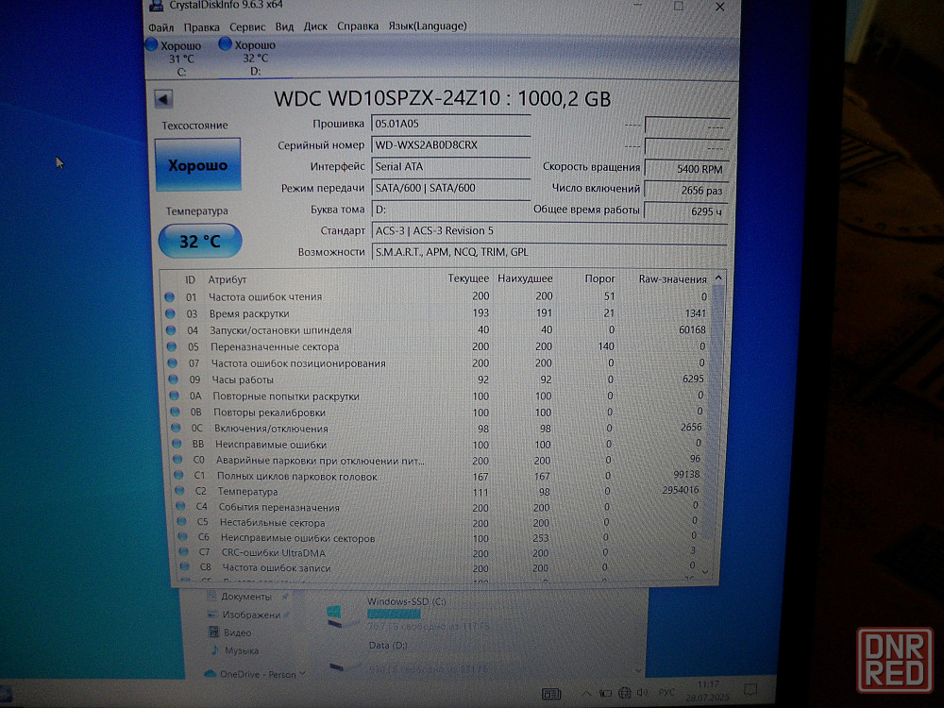Click status dot of attribute 01 Частота ошибок чтения

[169, 296]
